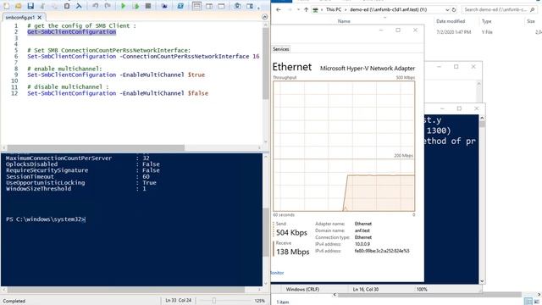
Task: Click the New script icon in ISE toolbar
Action: pos(6,6)
